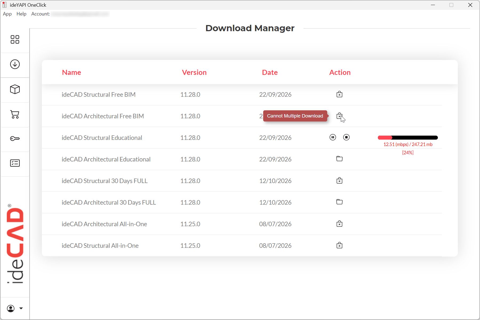The image size is (480, 320).
Task: Open the App menu
Action: (7, 14)
